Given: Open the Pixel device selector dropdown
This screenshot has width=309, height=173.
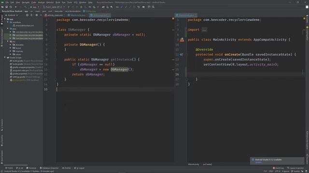Looking at the screenshot, I should [54, 7].
